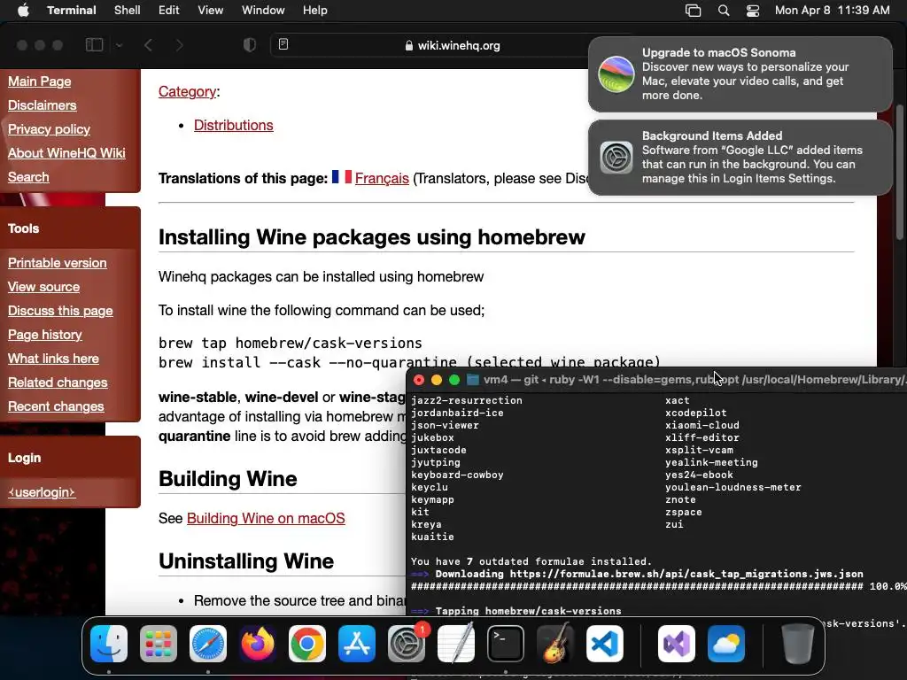Click the Background Items Added notification
Viewport: 907px width, 680px height.
pyautogui.click(x=740, y=158)
